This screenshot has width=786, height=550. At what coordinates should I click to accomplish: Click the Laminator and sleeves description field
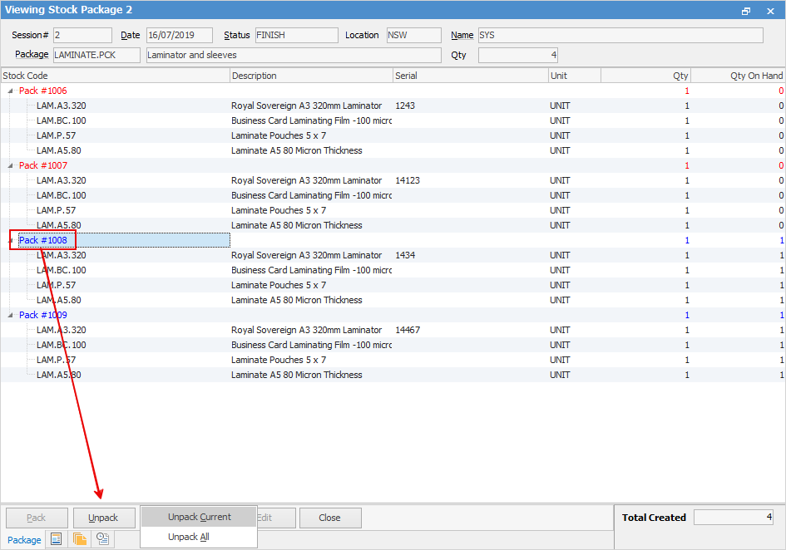[x=294, y=55]
